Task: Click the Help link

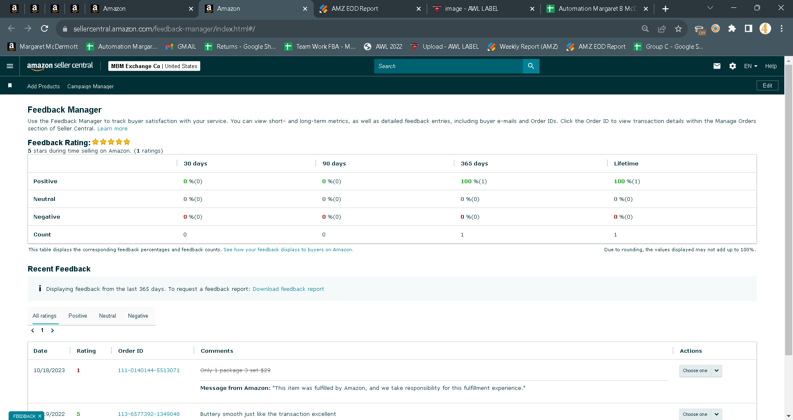Action: (771, 66)
